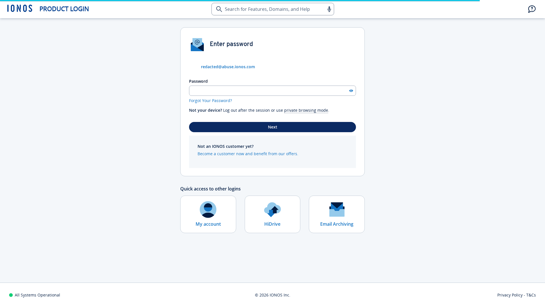This screenshot has width=545, height=307.
Task: Show password with the eye icon
Action: point(351,91)
